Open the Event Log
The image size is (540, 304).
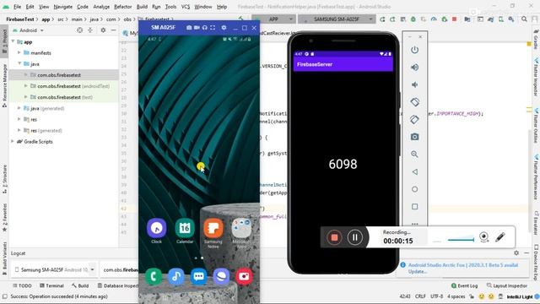point(464,285)
